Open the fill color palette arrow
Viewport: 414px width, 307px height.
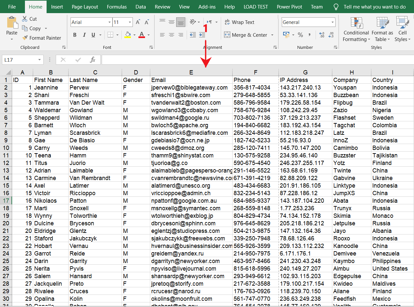click(x=134, y=35)
